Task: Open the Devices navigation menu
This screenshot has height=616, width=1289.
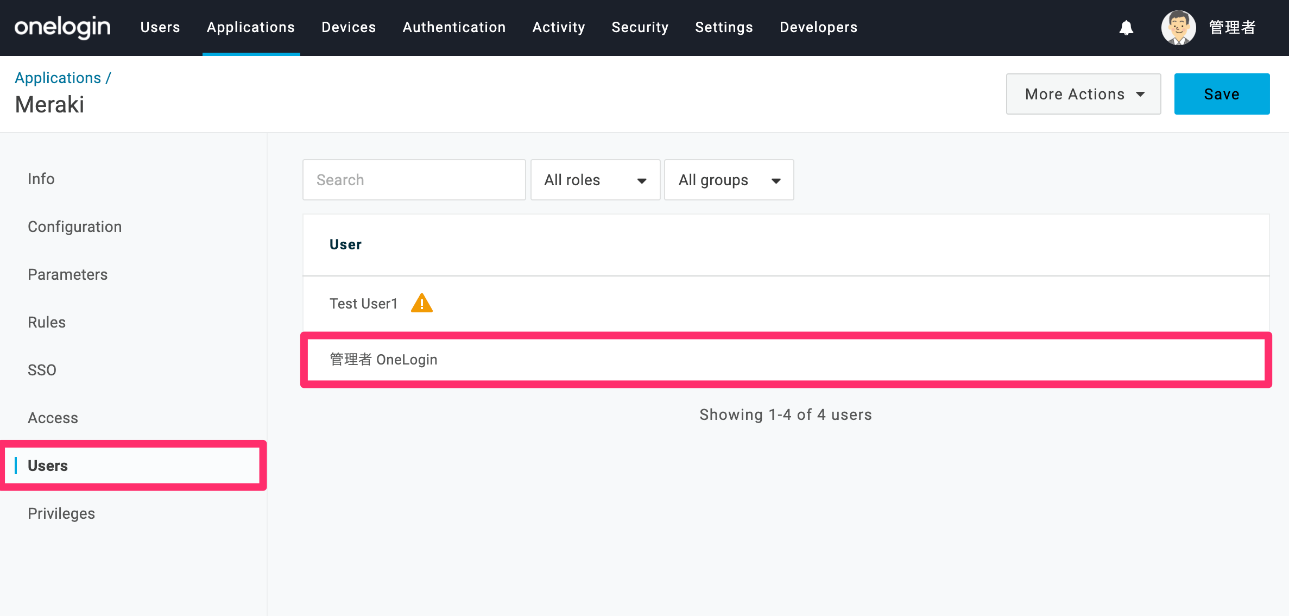Action: 349,27
